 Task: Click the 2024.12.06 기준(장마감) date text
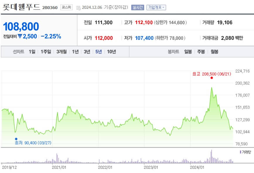pyautogui.click(x=105, y=7)
